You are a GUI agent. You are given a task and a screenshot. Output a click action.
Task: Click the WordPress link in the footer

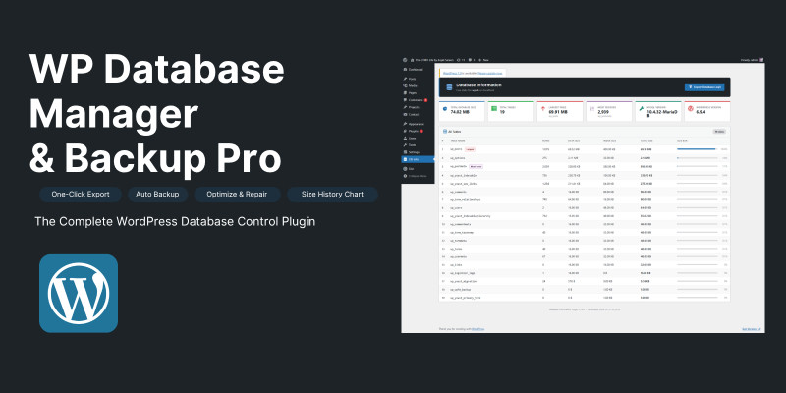pos(477,329)
